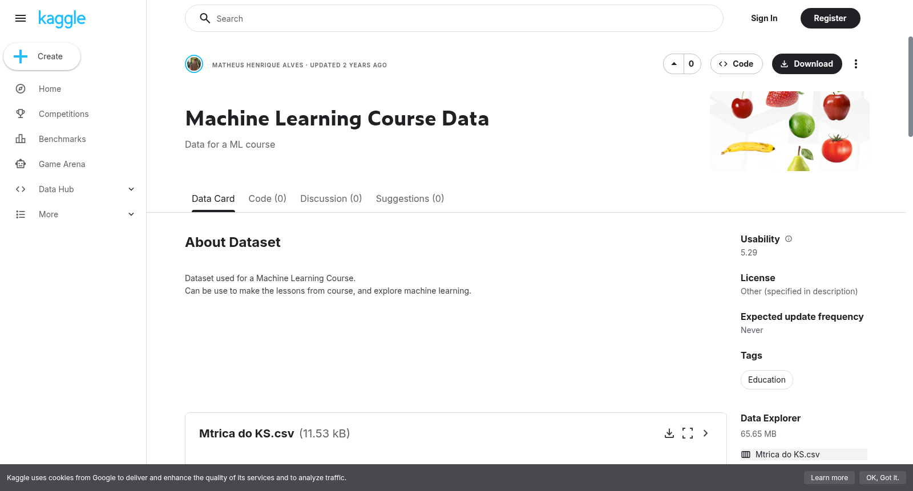
Task: Switch to the Code (0) tab
Action: (x=268, y=198)
